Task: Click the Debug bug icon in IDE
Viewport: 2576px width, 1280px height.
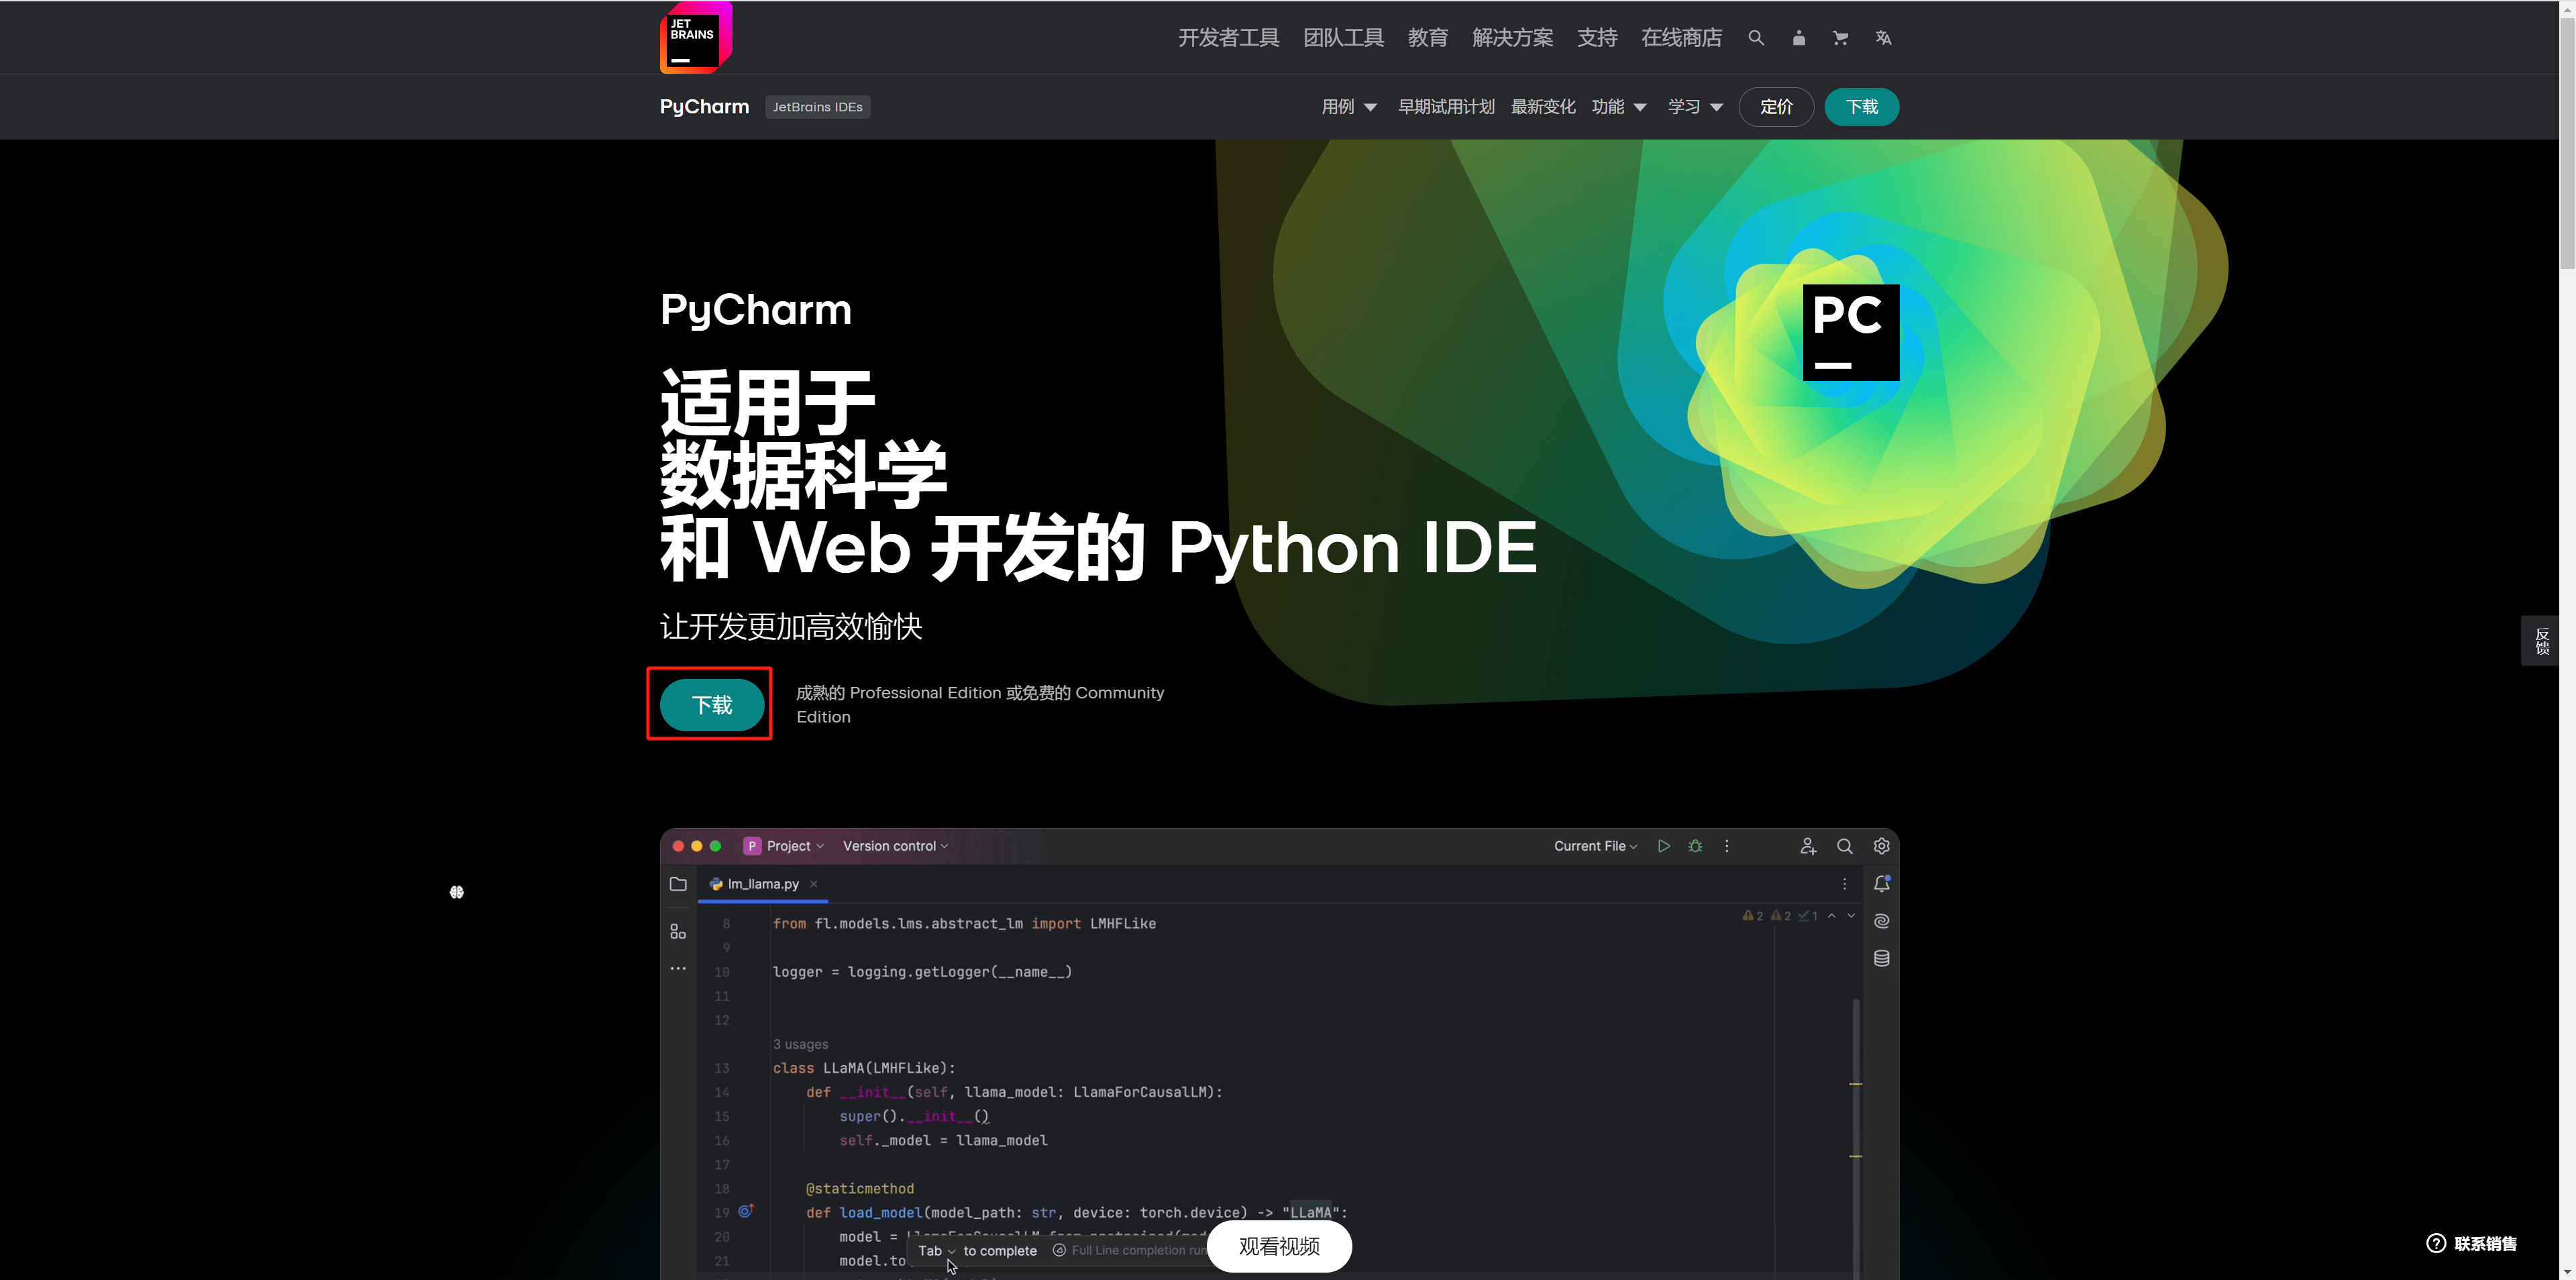Action: [1695, 846]
